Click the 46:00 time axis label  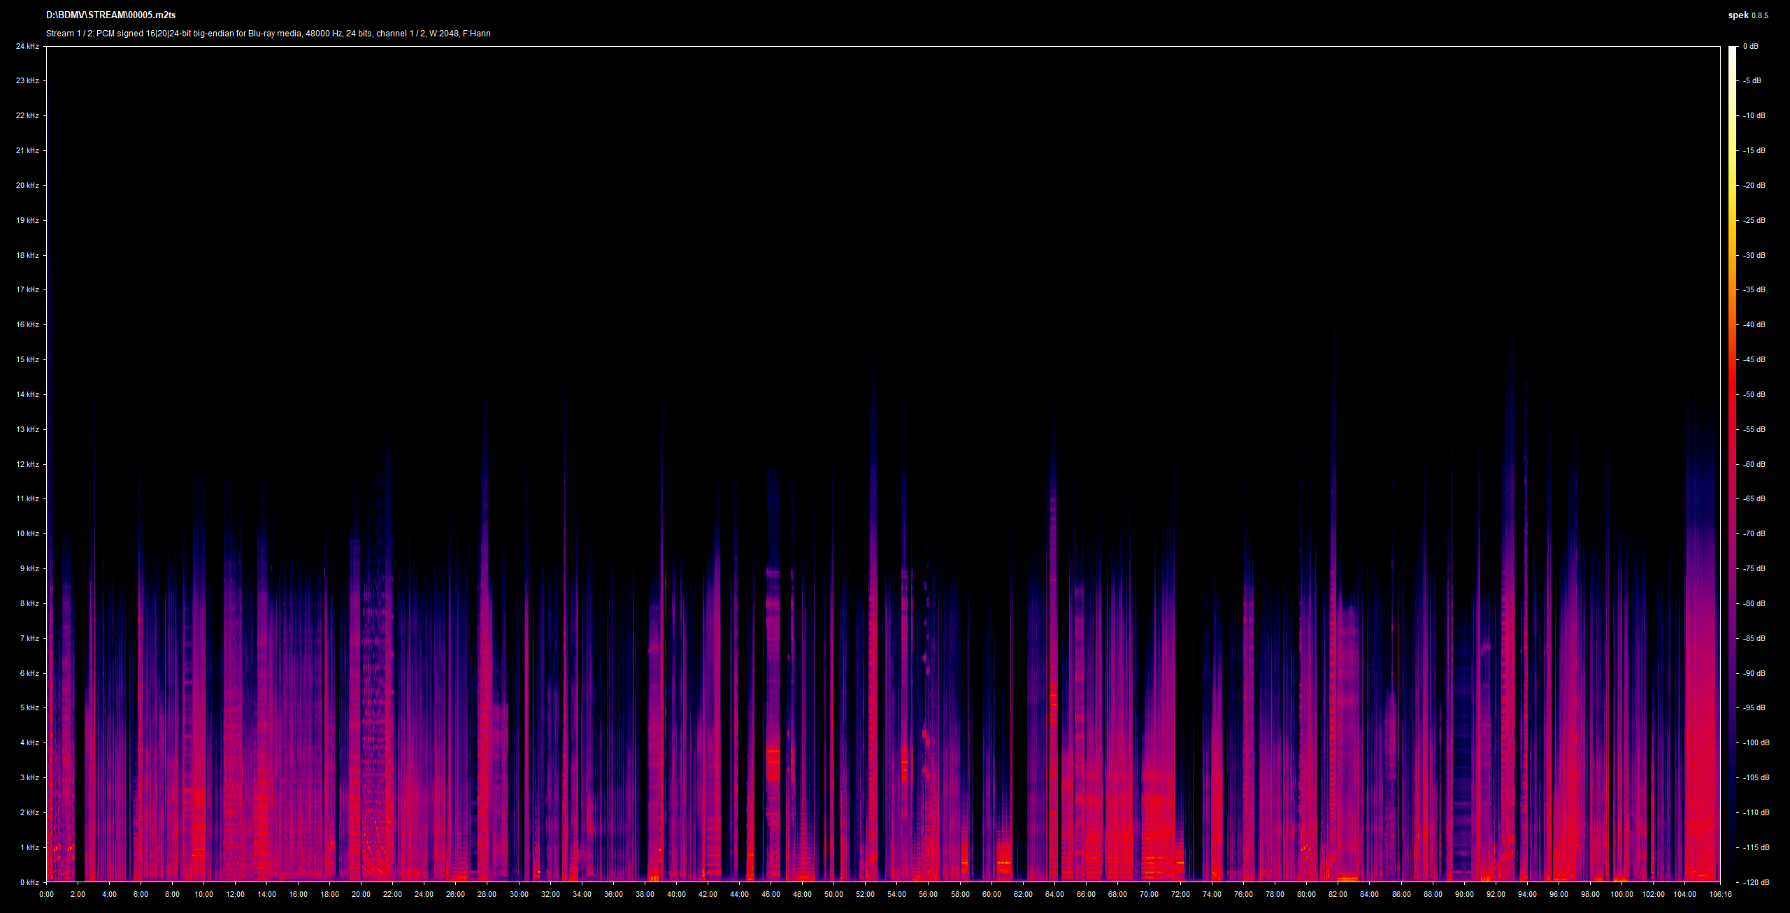tap(771, 894)
